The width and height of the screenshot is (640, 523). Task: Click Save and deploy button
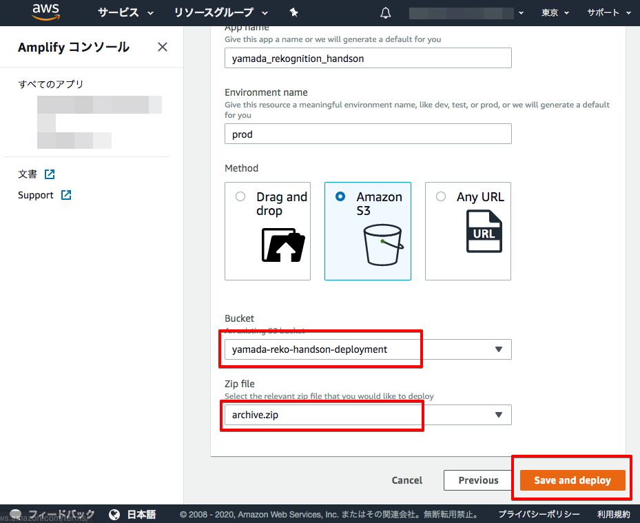[572, 480]
